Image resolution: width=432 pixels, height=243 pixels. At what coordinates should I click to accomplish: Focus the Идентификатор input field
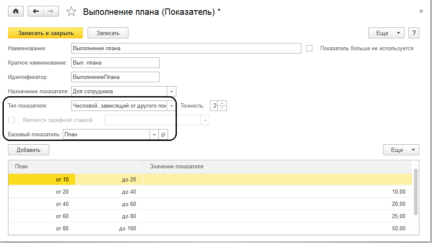click(x=115, y=77)
